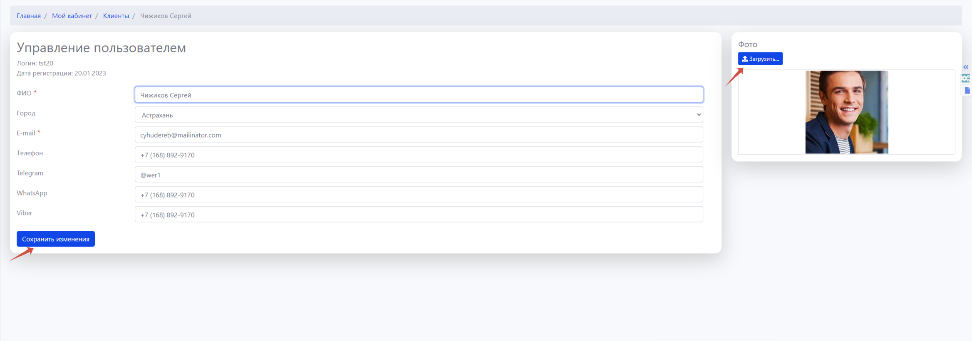Image resolution: width=972 pixels, height=341 pixels.
Task: Collapse the side panel with double chevron
Action: (966, 67)
